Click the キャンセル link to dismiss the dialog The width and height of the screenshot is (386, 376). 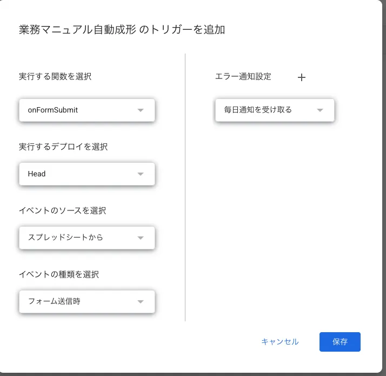pos(280,342)
